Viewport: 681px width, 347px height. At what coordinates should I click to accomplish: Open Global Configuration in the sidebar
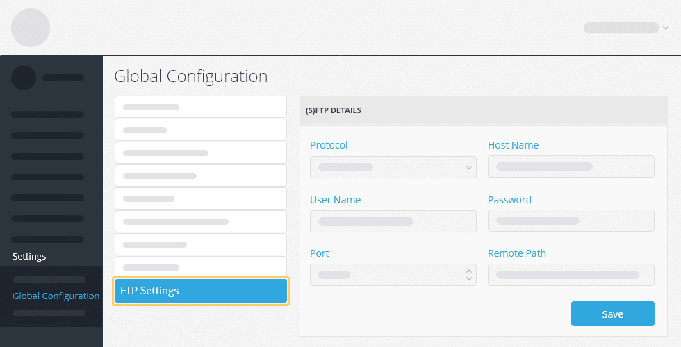pos(56,296)
